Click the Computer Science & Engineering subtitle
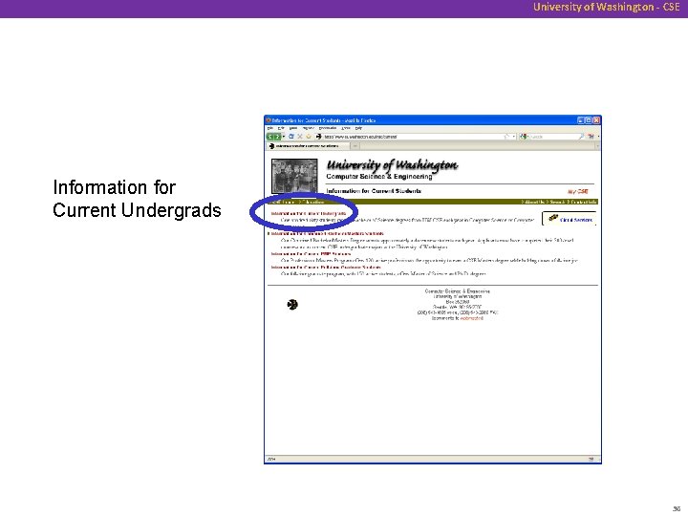Screen dimensions: 688x516 click(379, 177)
